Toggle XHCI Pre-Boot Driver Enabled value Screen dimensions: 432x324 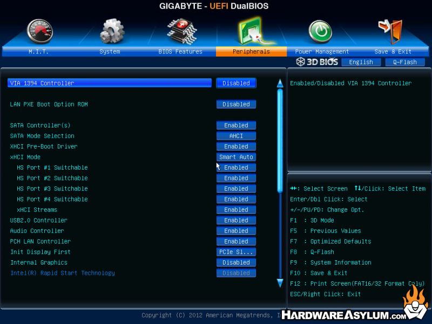(236, 146)
